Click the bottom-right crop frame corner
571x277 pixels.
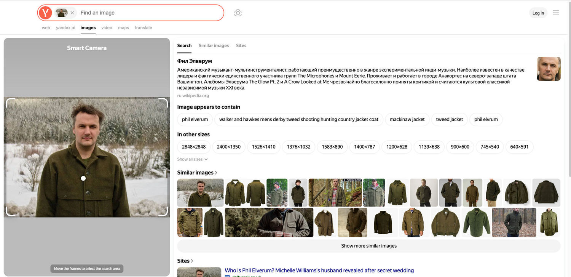tap(163, 211)
